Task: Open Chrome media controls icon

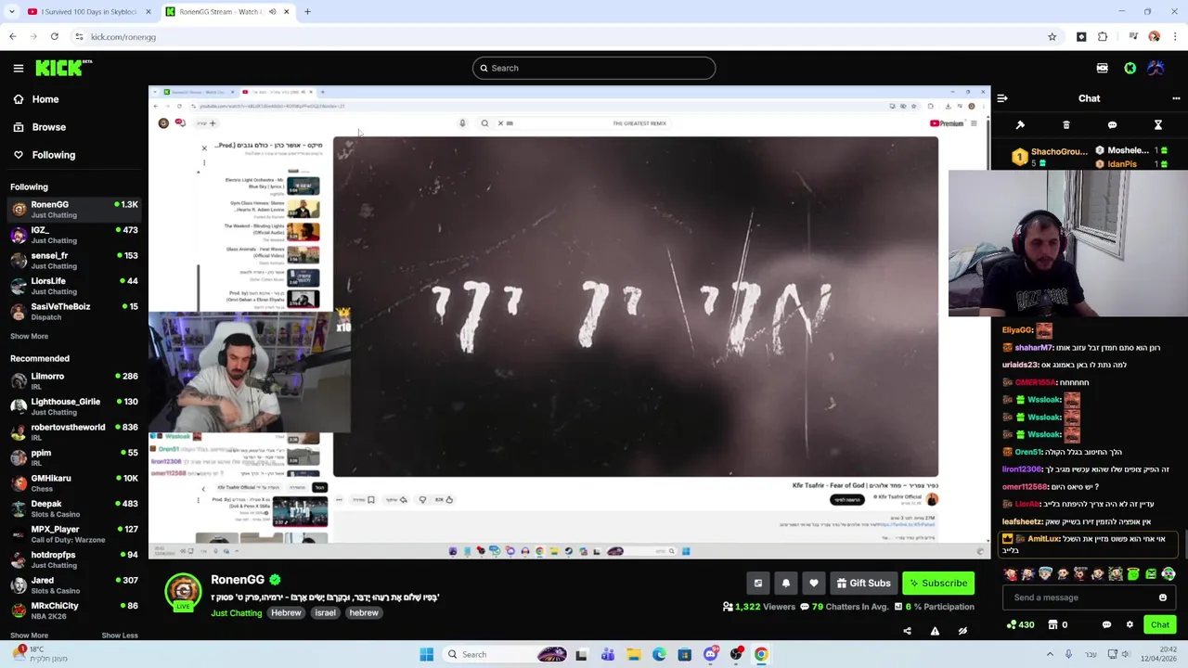Action: pos(1133,37)
